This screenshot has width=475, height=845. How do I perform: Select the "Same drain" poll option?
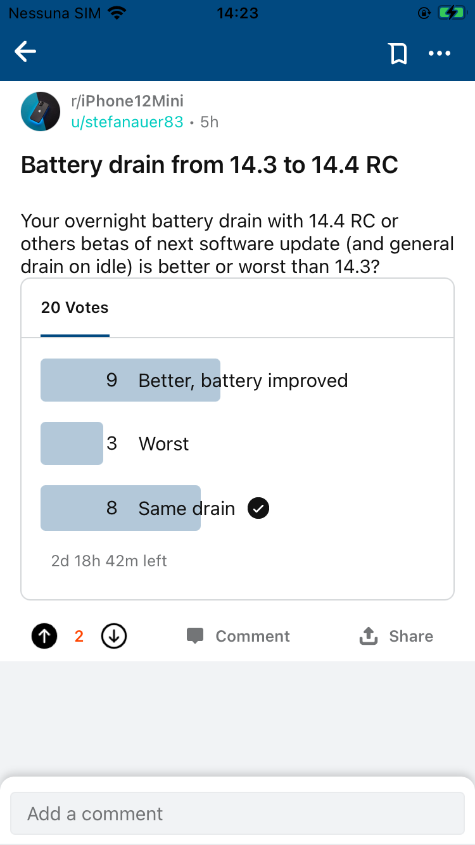click(x=186, y=508)
